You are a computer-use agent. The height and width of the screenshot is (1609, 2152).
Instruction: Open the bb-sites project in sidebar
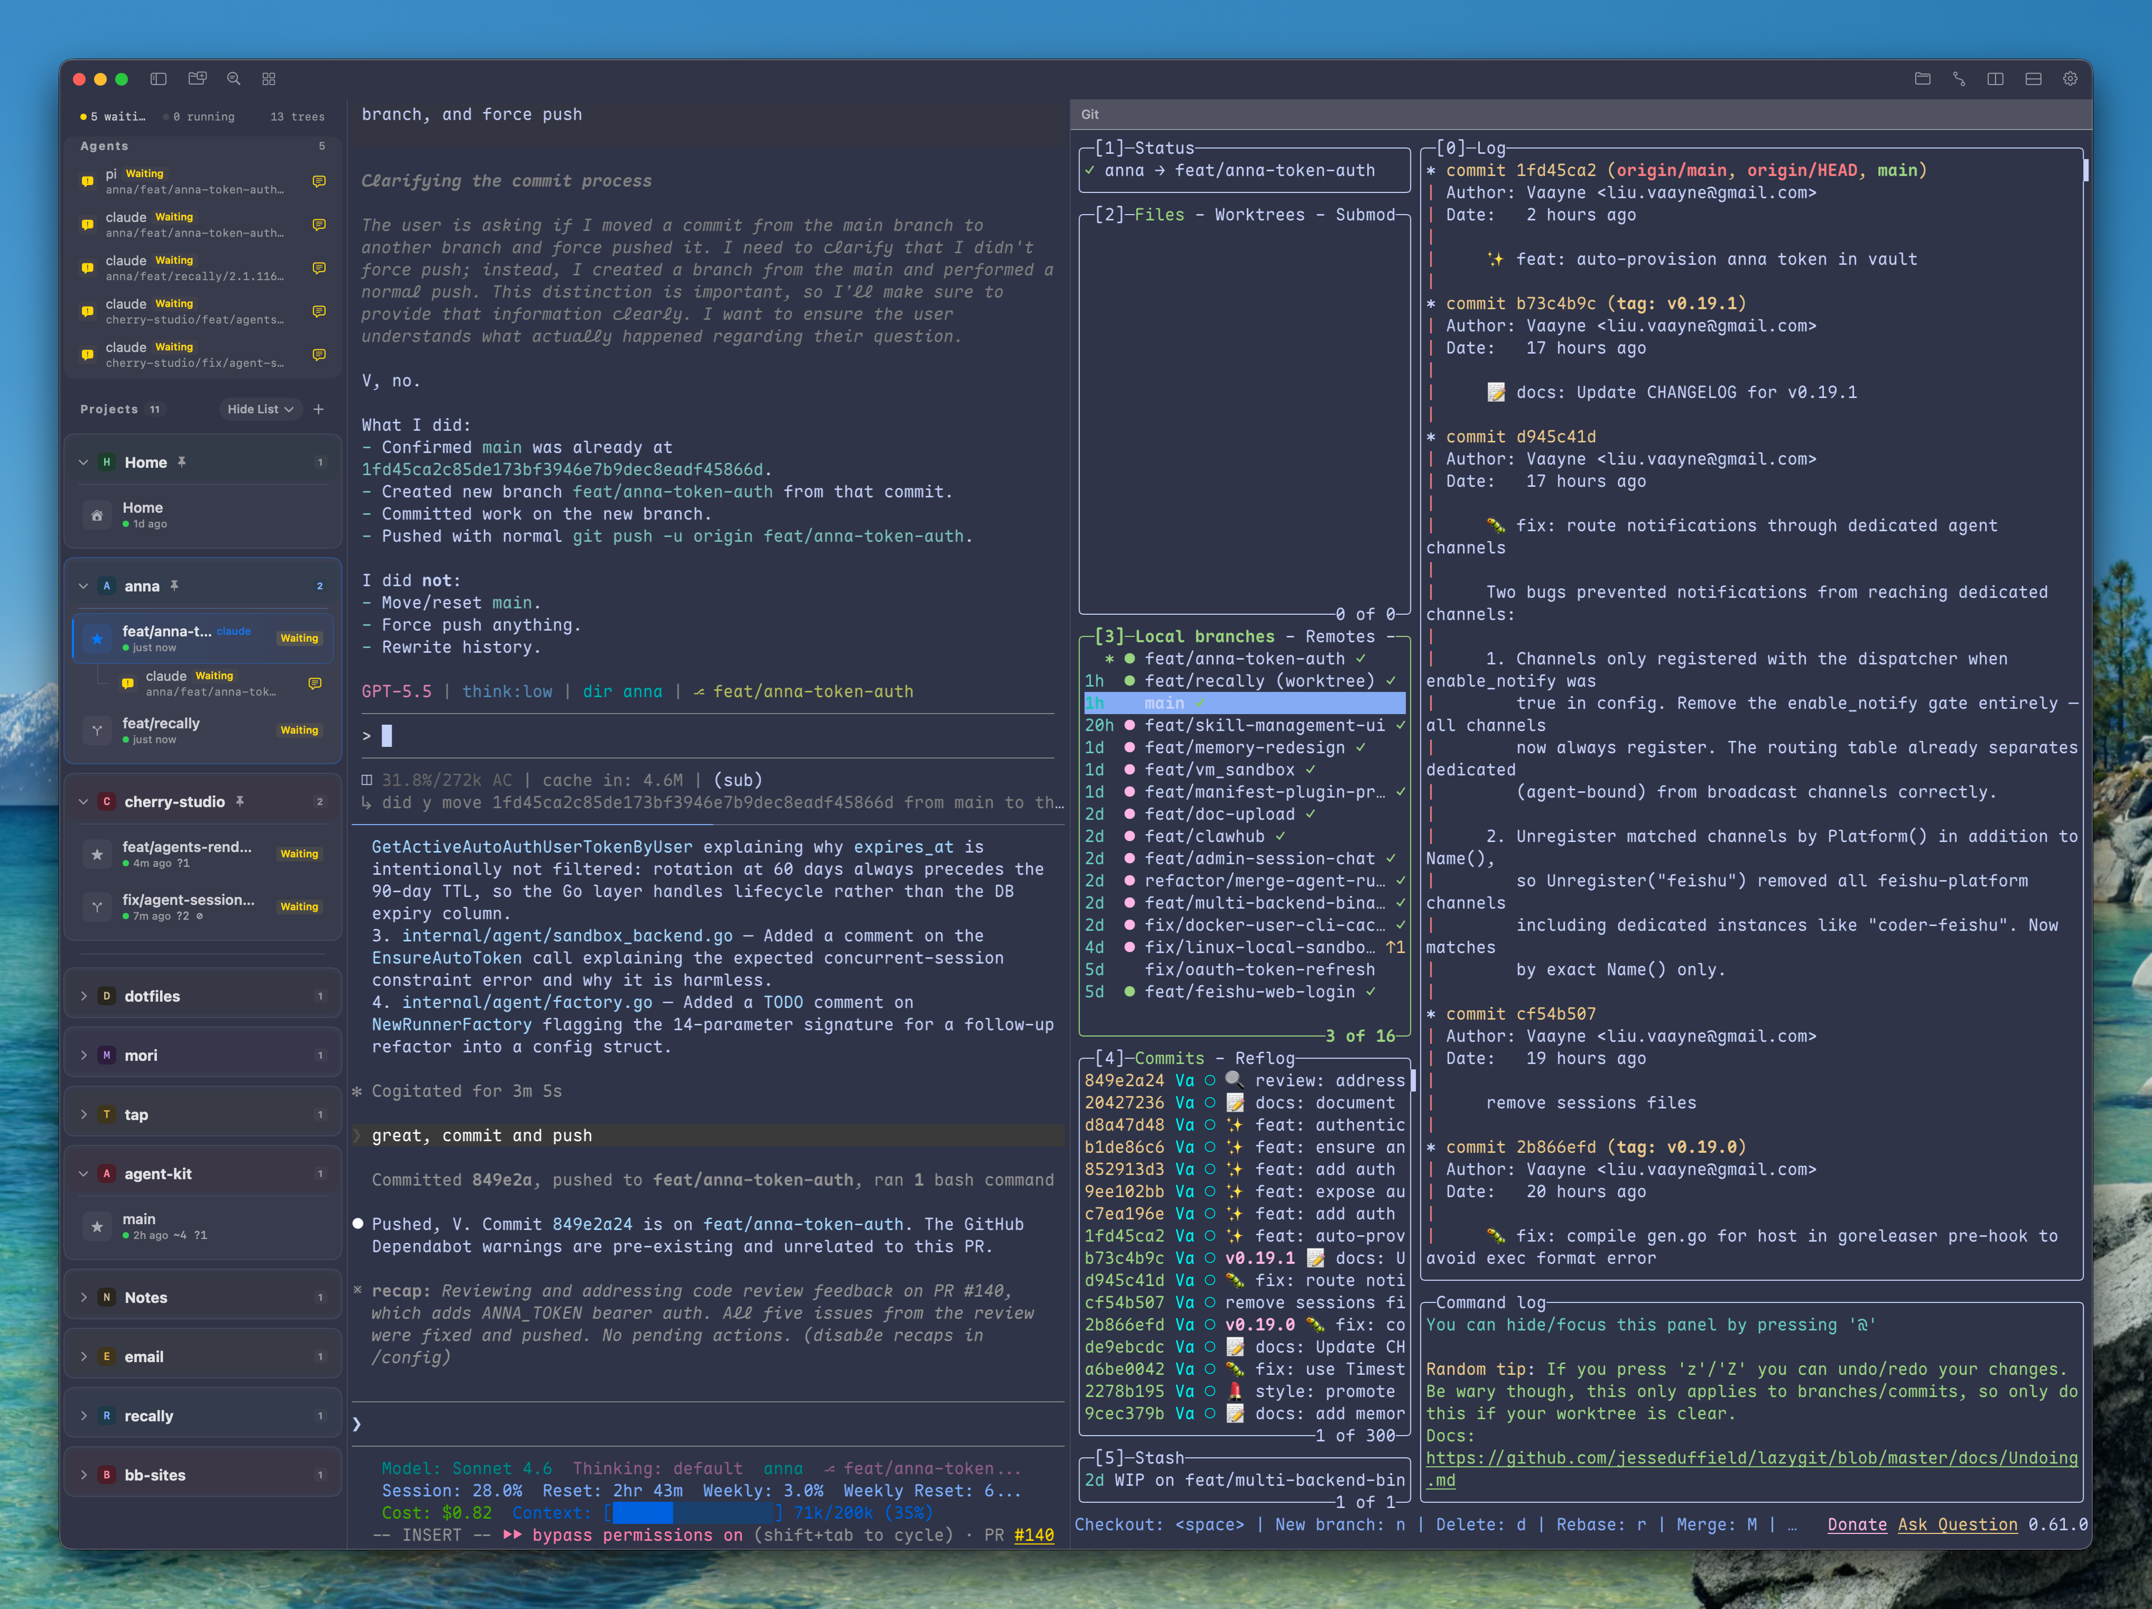tap(202, 1476)
